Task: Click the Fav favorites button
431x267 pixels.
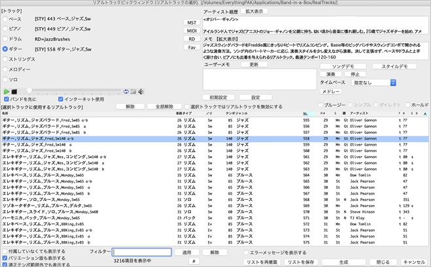Action: [192, 48]
